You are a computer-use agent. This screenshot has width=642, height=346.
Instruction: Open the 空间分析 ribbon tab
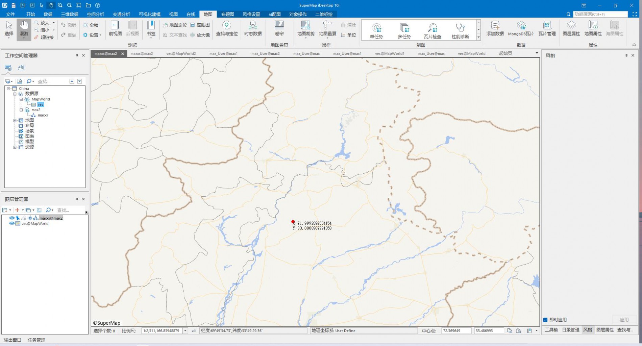pos(95,14)
